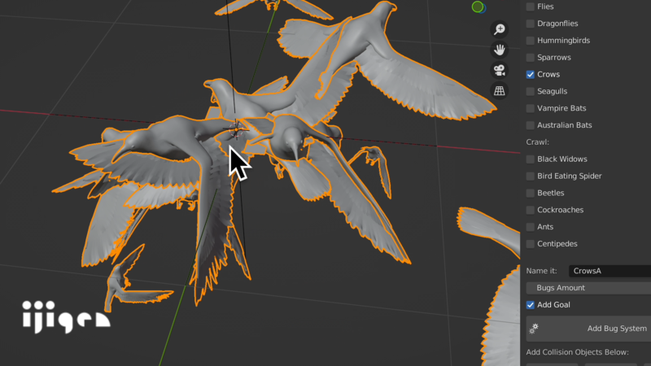651x366 pixels.
Task: Enable the Seagulls checkbox
Action: click(531, 91)
